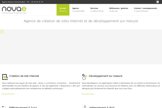Click the Référencement & Suivi heading
Screen dimensions: 162x108
pos(23,107)
